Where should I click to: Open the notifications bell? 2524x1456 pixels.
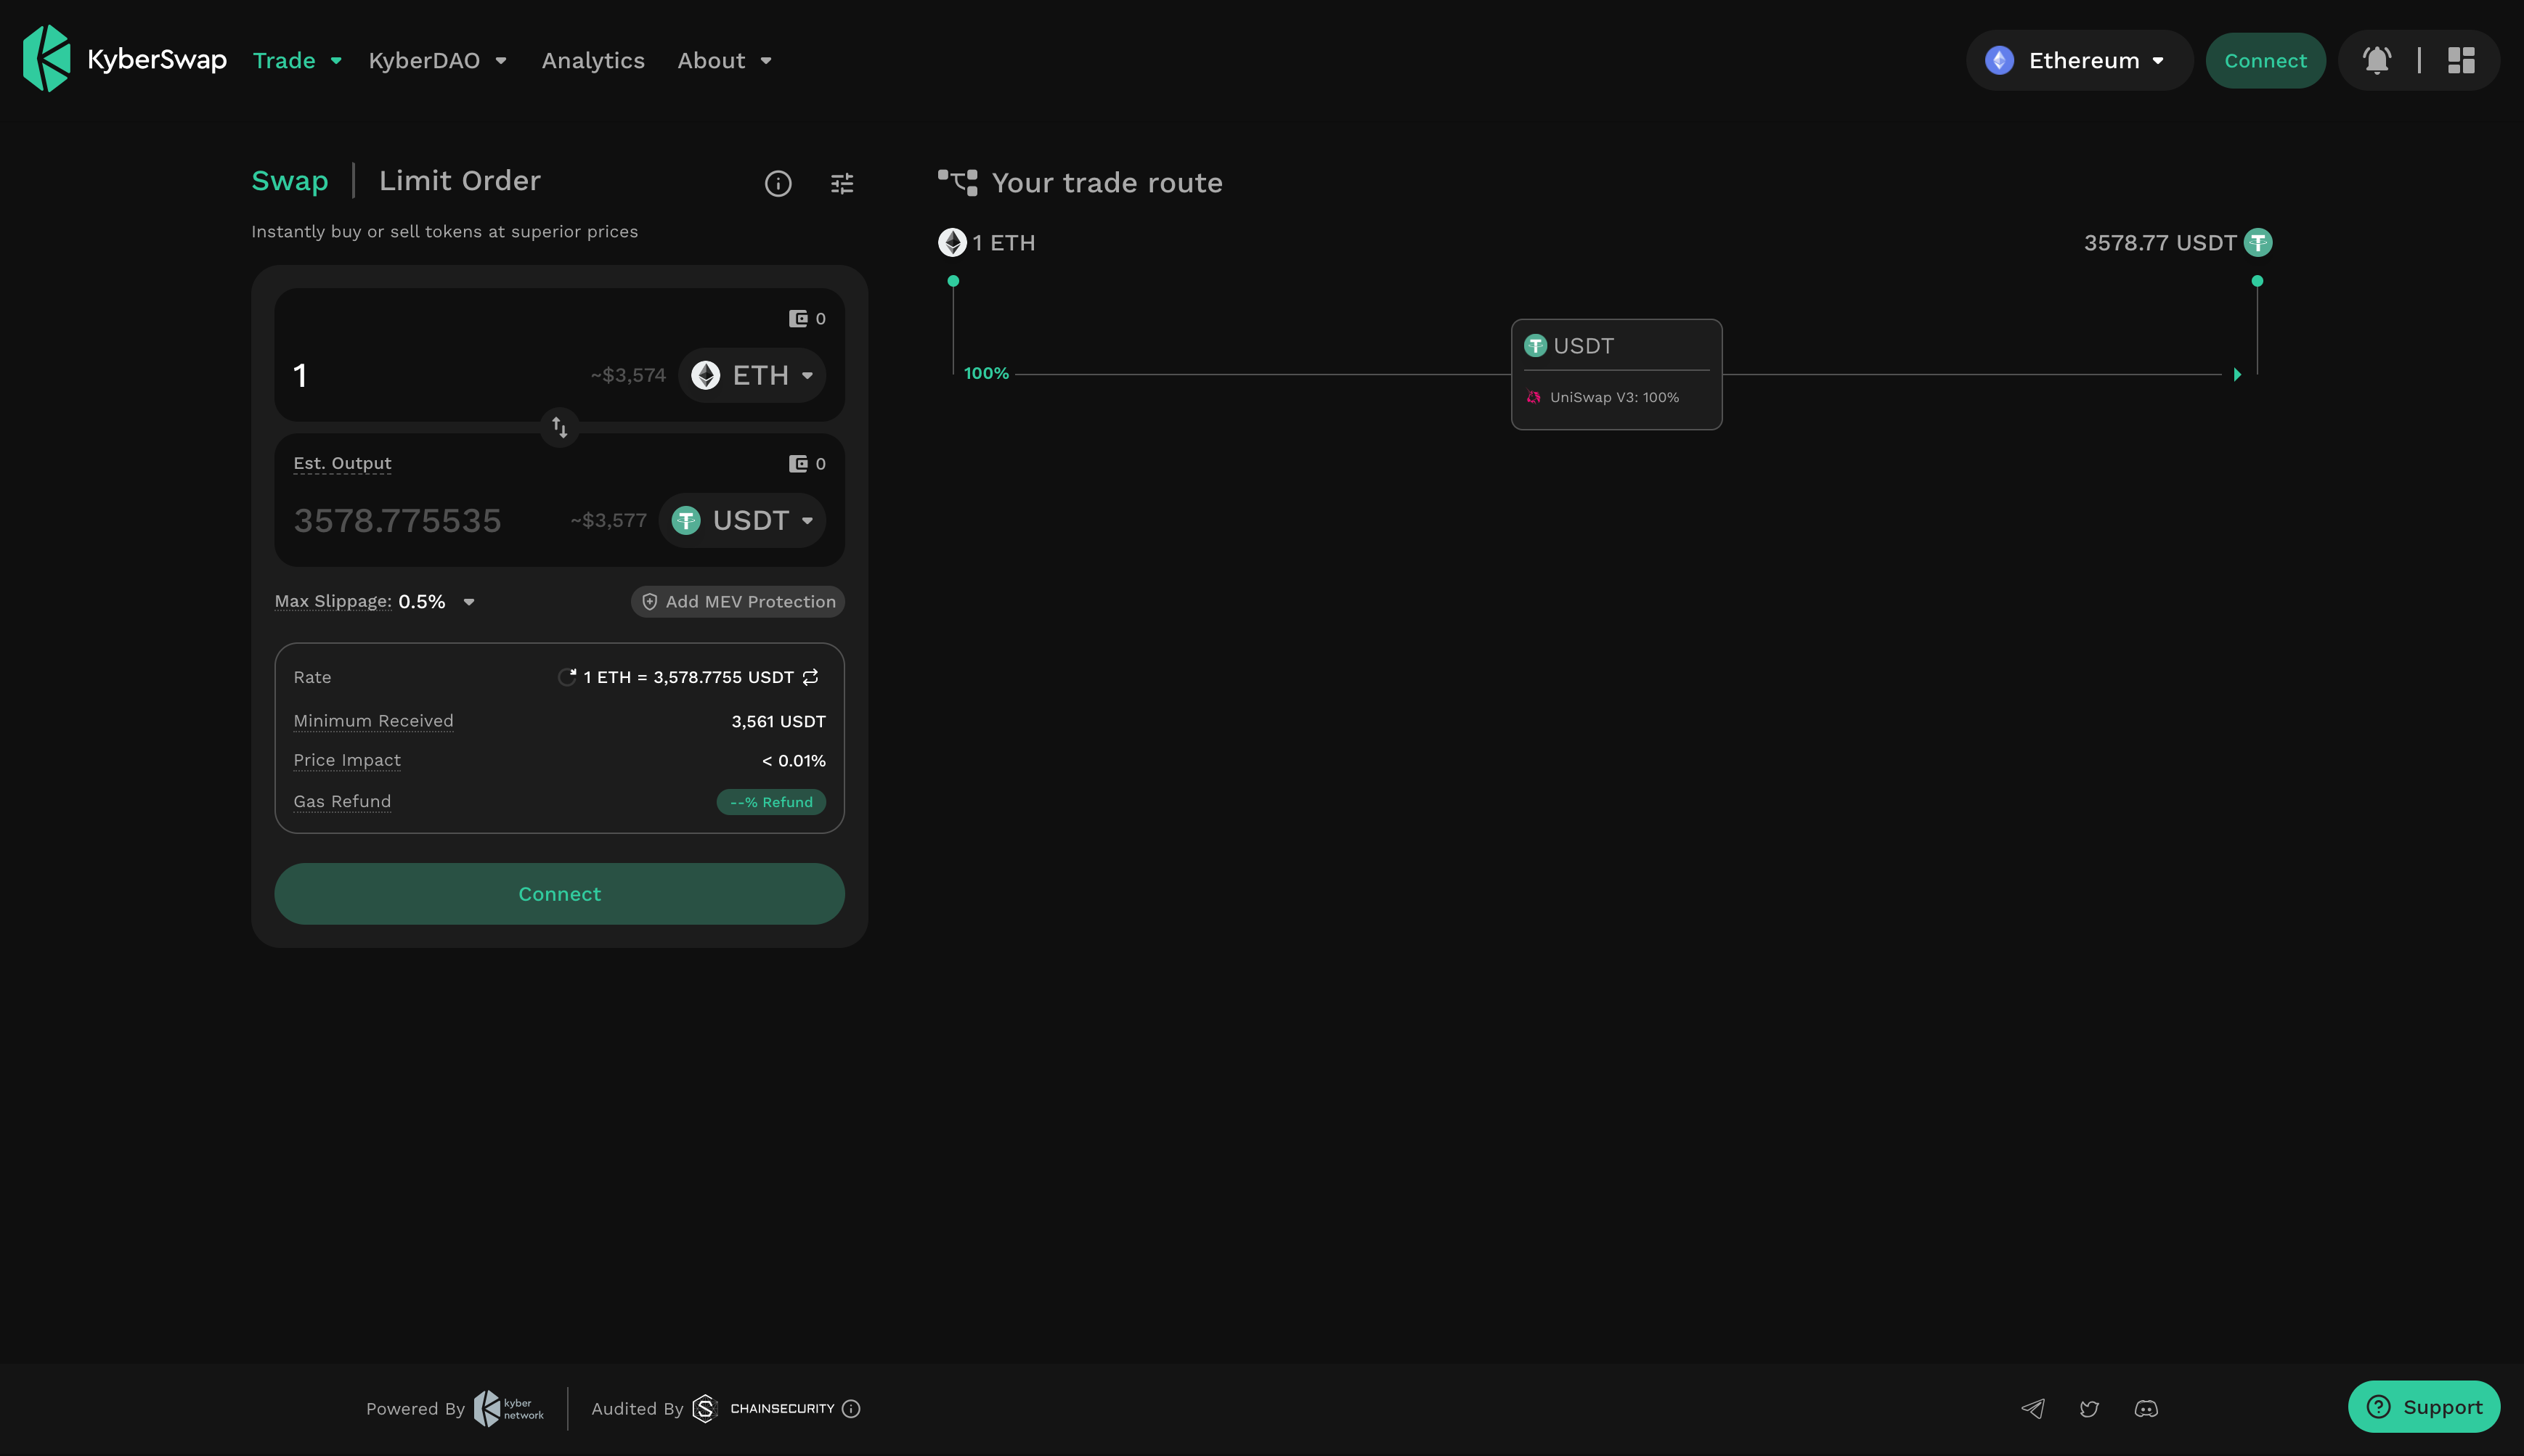point(2377,61)
